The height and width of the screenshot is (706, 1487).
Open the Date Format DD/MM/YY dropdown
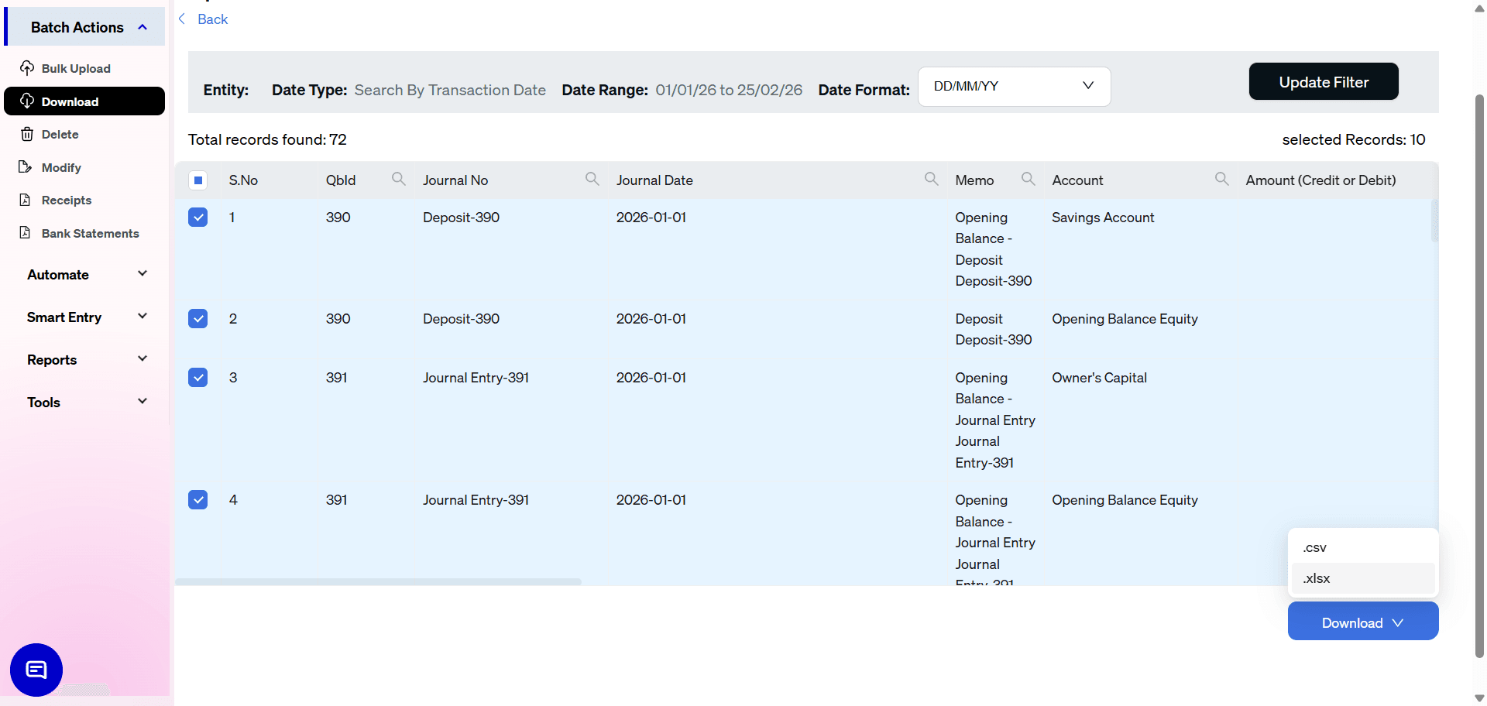[1014, 86]
